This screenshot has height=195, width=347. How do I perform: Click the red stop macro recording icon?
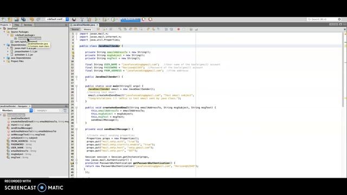click(x=178, y=29)
